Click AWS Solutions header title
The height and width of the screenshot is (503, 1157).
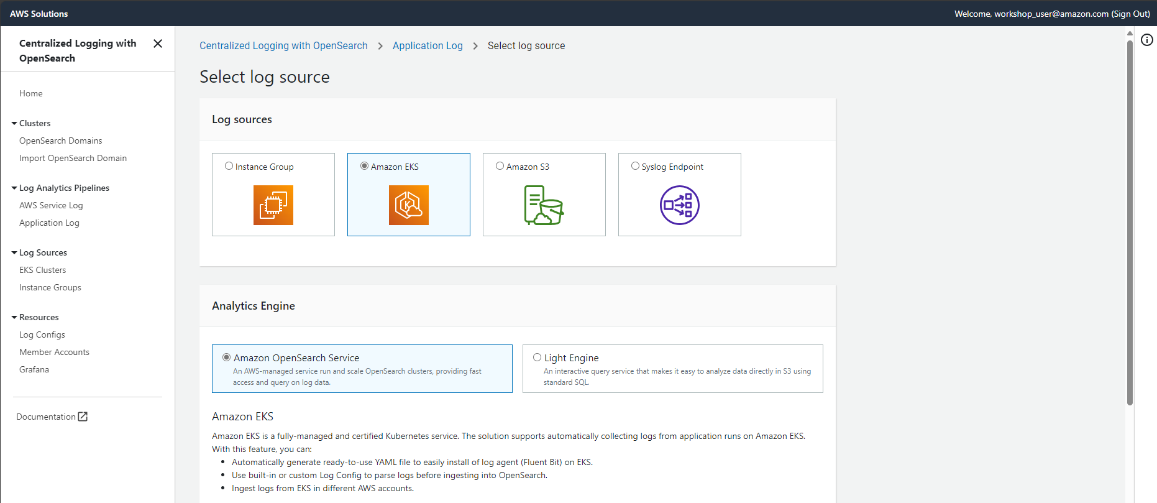pyautogui.click(x=39, y=14)
